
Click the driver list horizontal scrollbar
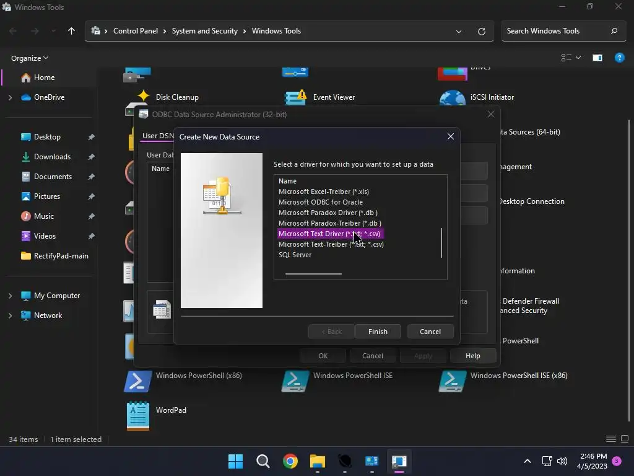click(x=313, y=274)
